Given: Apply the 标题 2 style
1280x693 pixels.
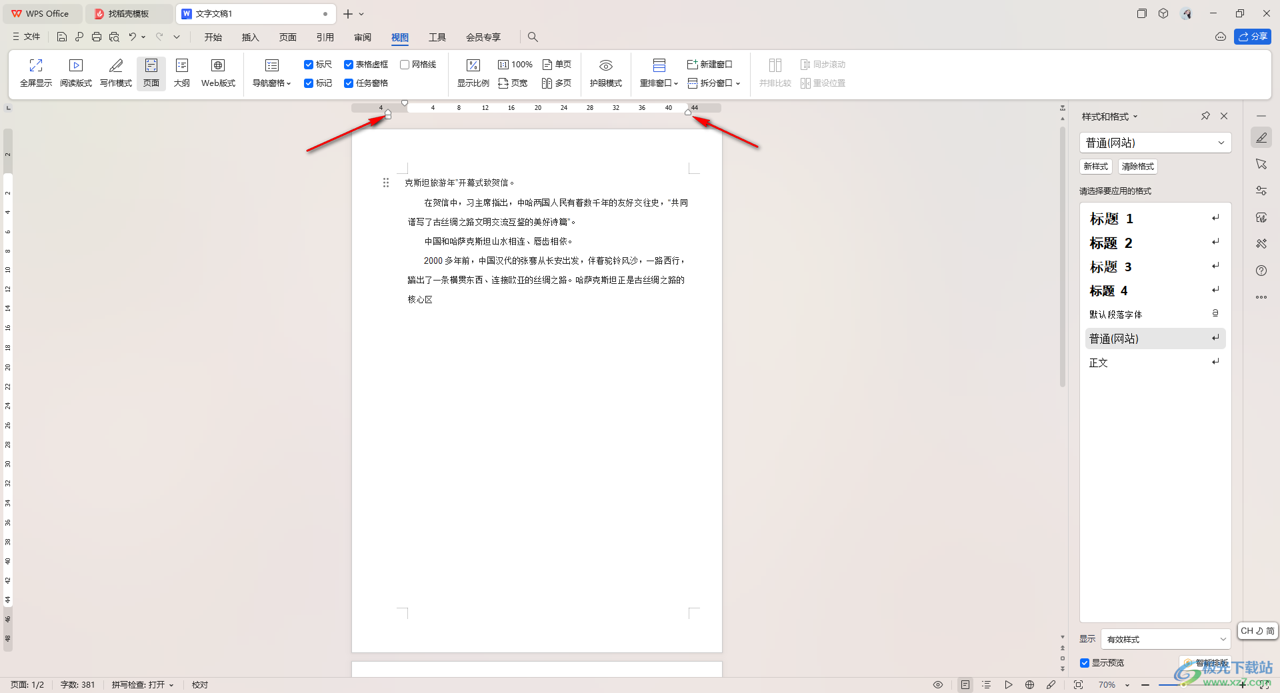Looking at the screenshot, I should [1155, 243].
